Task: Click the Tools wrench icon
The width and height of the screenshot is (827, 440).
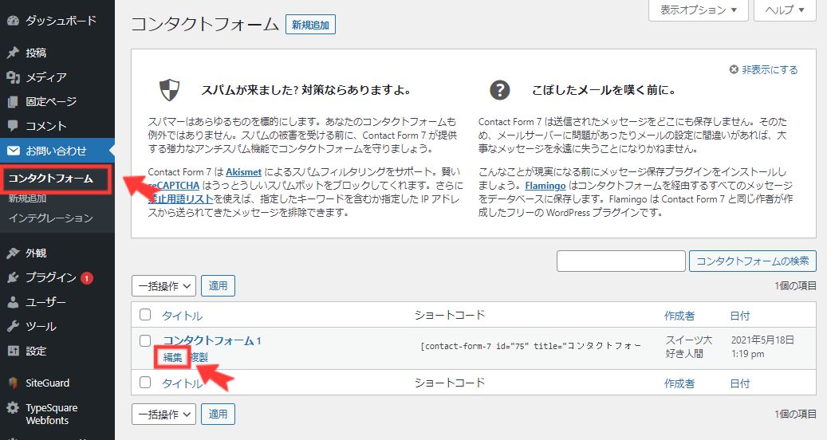Action: 13,326
